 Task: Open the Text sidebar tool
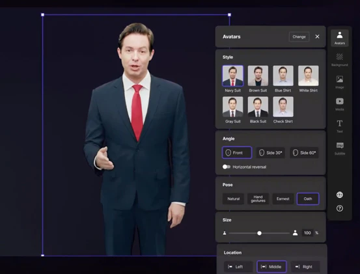[x=340, y=126]
